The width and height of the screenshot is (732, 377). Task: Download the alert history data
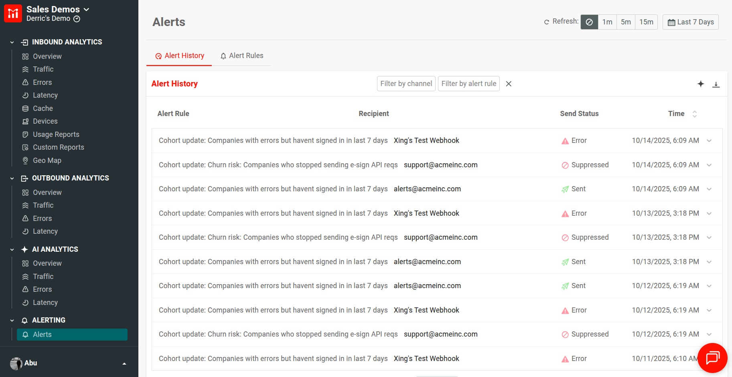(716, 84)
